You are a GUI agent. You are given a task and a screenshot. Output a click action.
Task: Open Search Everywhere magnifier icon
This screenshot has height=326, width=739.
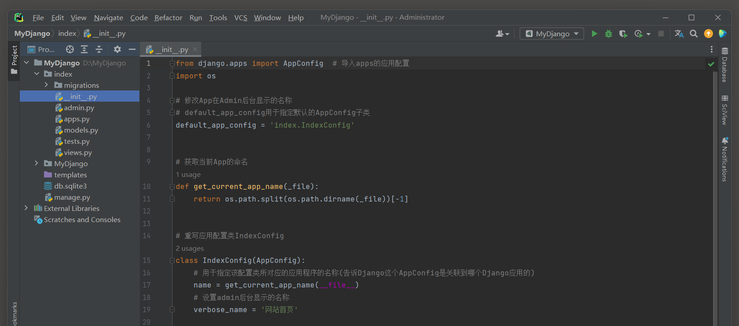pos(694,34)
